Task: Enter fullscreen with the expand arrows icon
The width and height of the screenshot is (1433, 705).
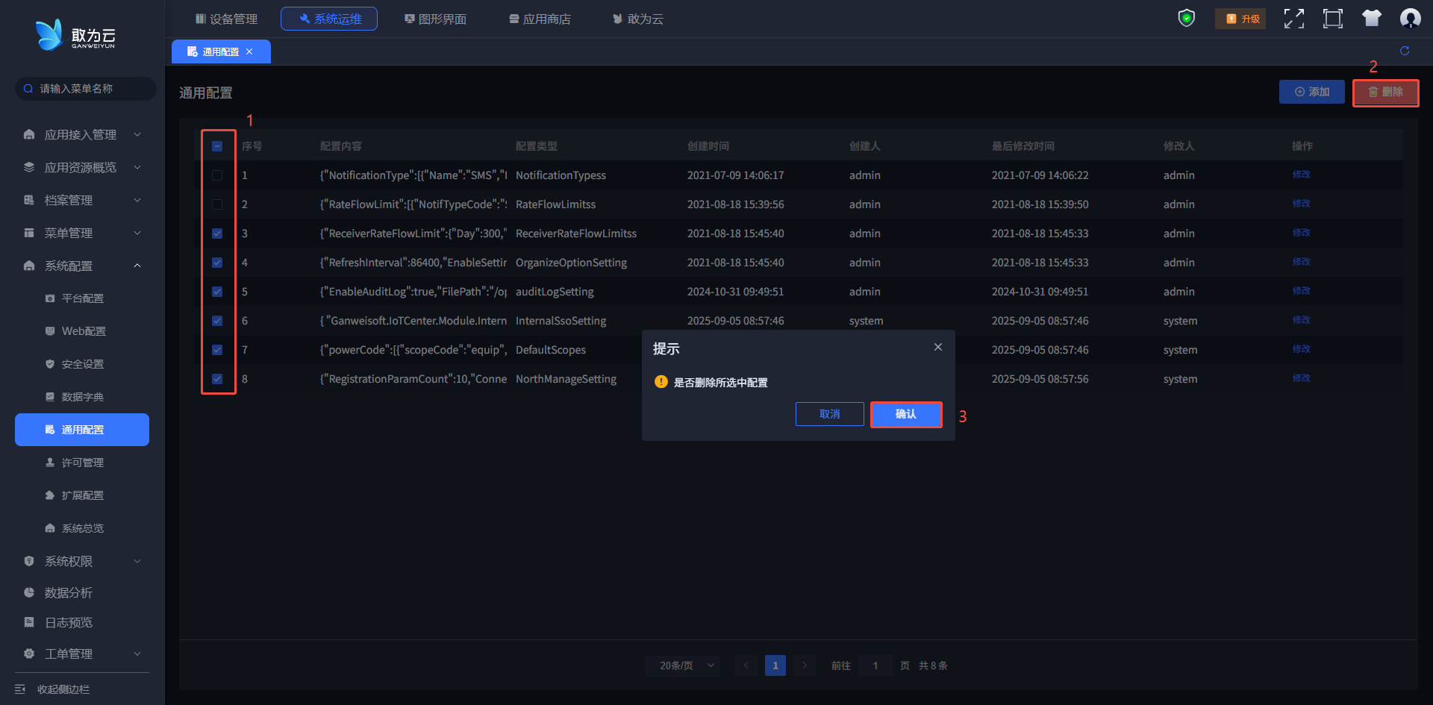Action: point(1293,19)
